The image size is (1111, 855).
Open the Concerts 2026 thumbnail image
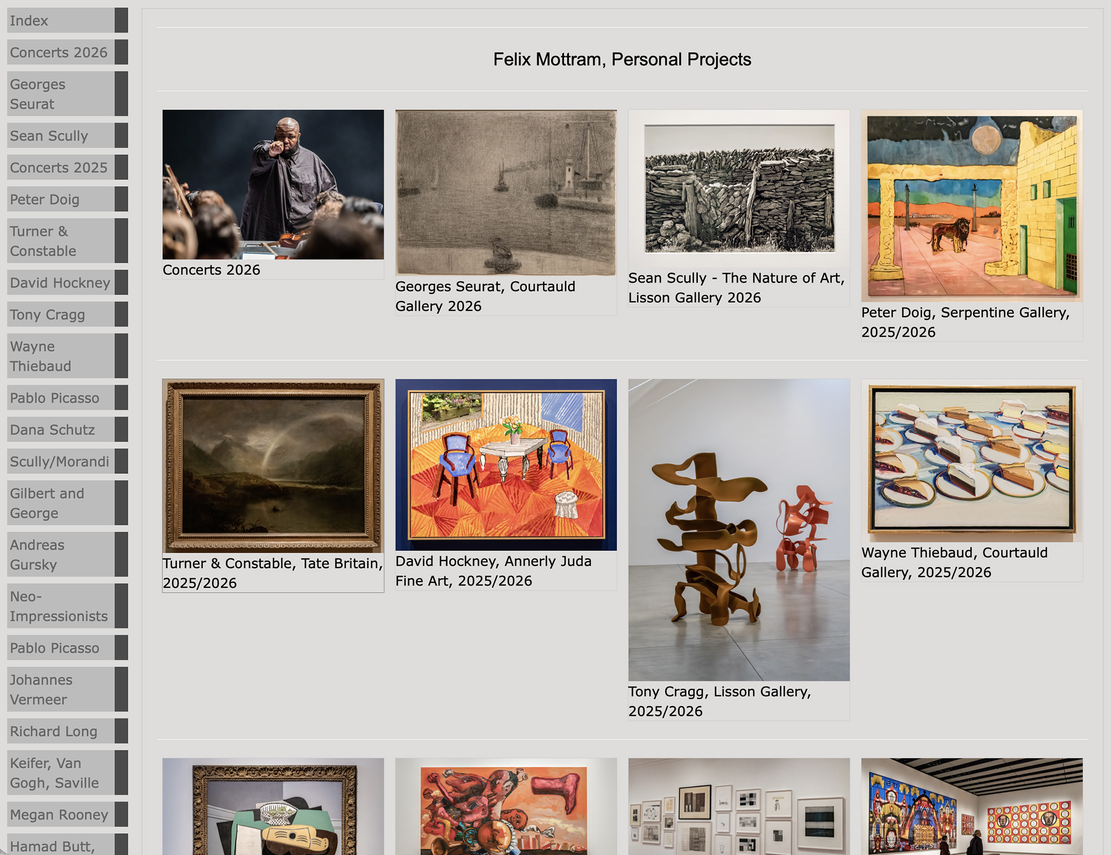pyautogui.click(x=273, y=184)
